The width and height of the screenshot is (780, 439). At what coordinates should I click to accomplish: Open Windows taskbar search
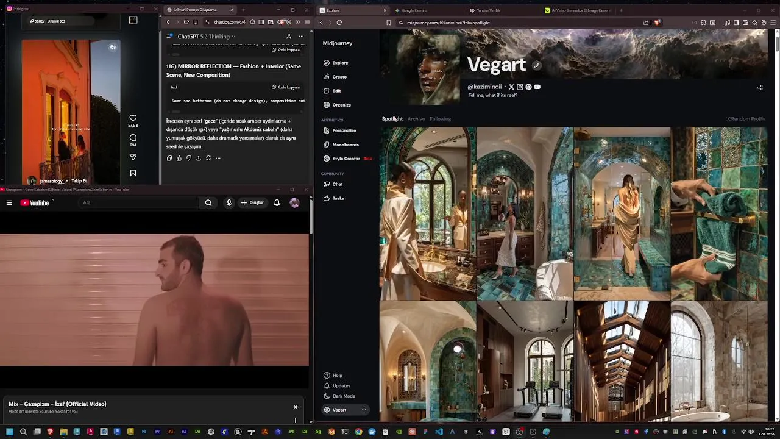pos(23,432)
